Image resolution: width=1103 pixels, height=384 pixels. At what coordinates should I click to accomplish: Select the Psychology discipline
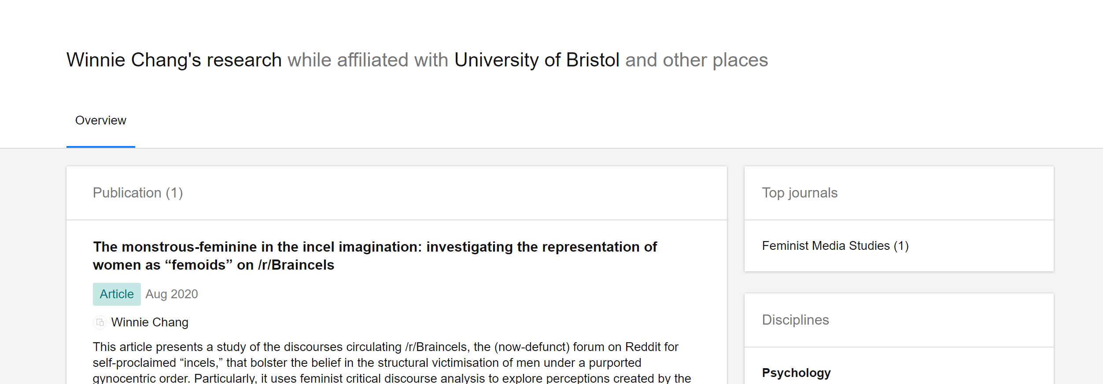click(796, 373)
